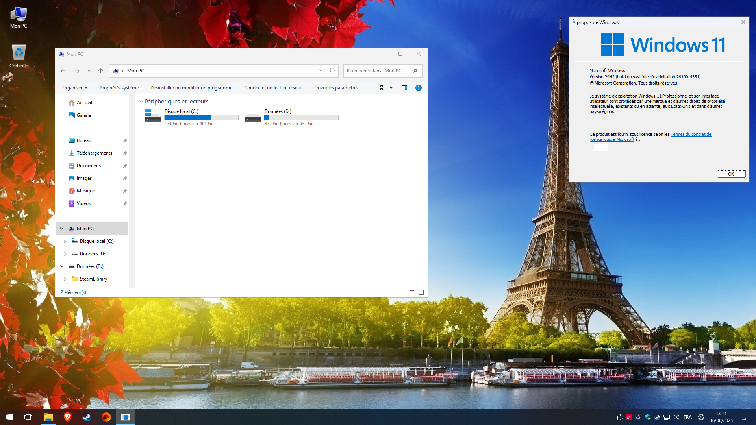Unpin Bureau using its pin icon
Viewport: 756px width, 425px height.
(x=125, y=140)
